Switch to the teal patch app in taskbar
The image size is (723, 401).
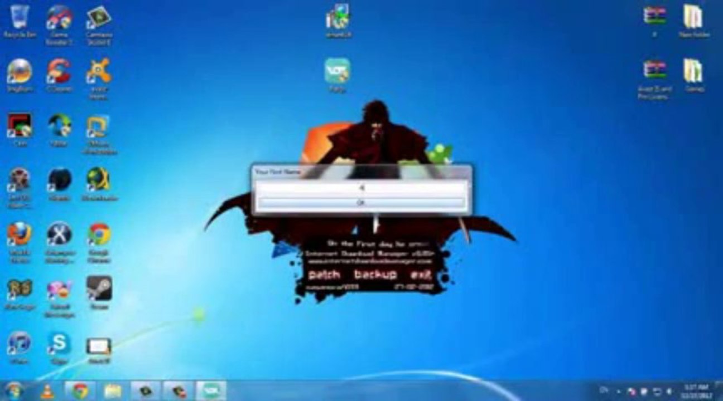coord(211,391)
